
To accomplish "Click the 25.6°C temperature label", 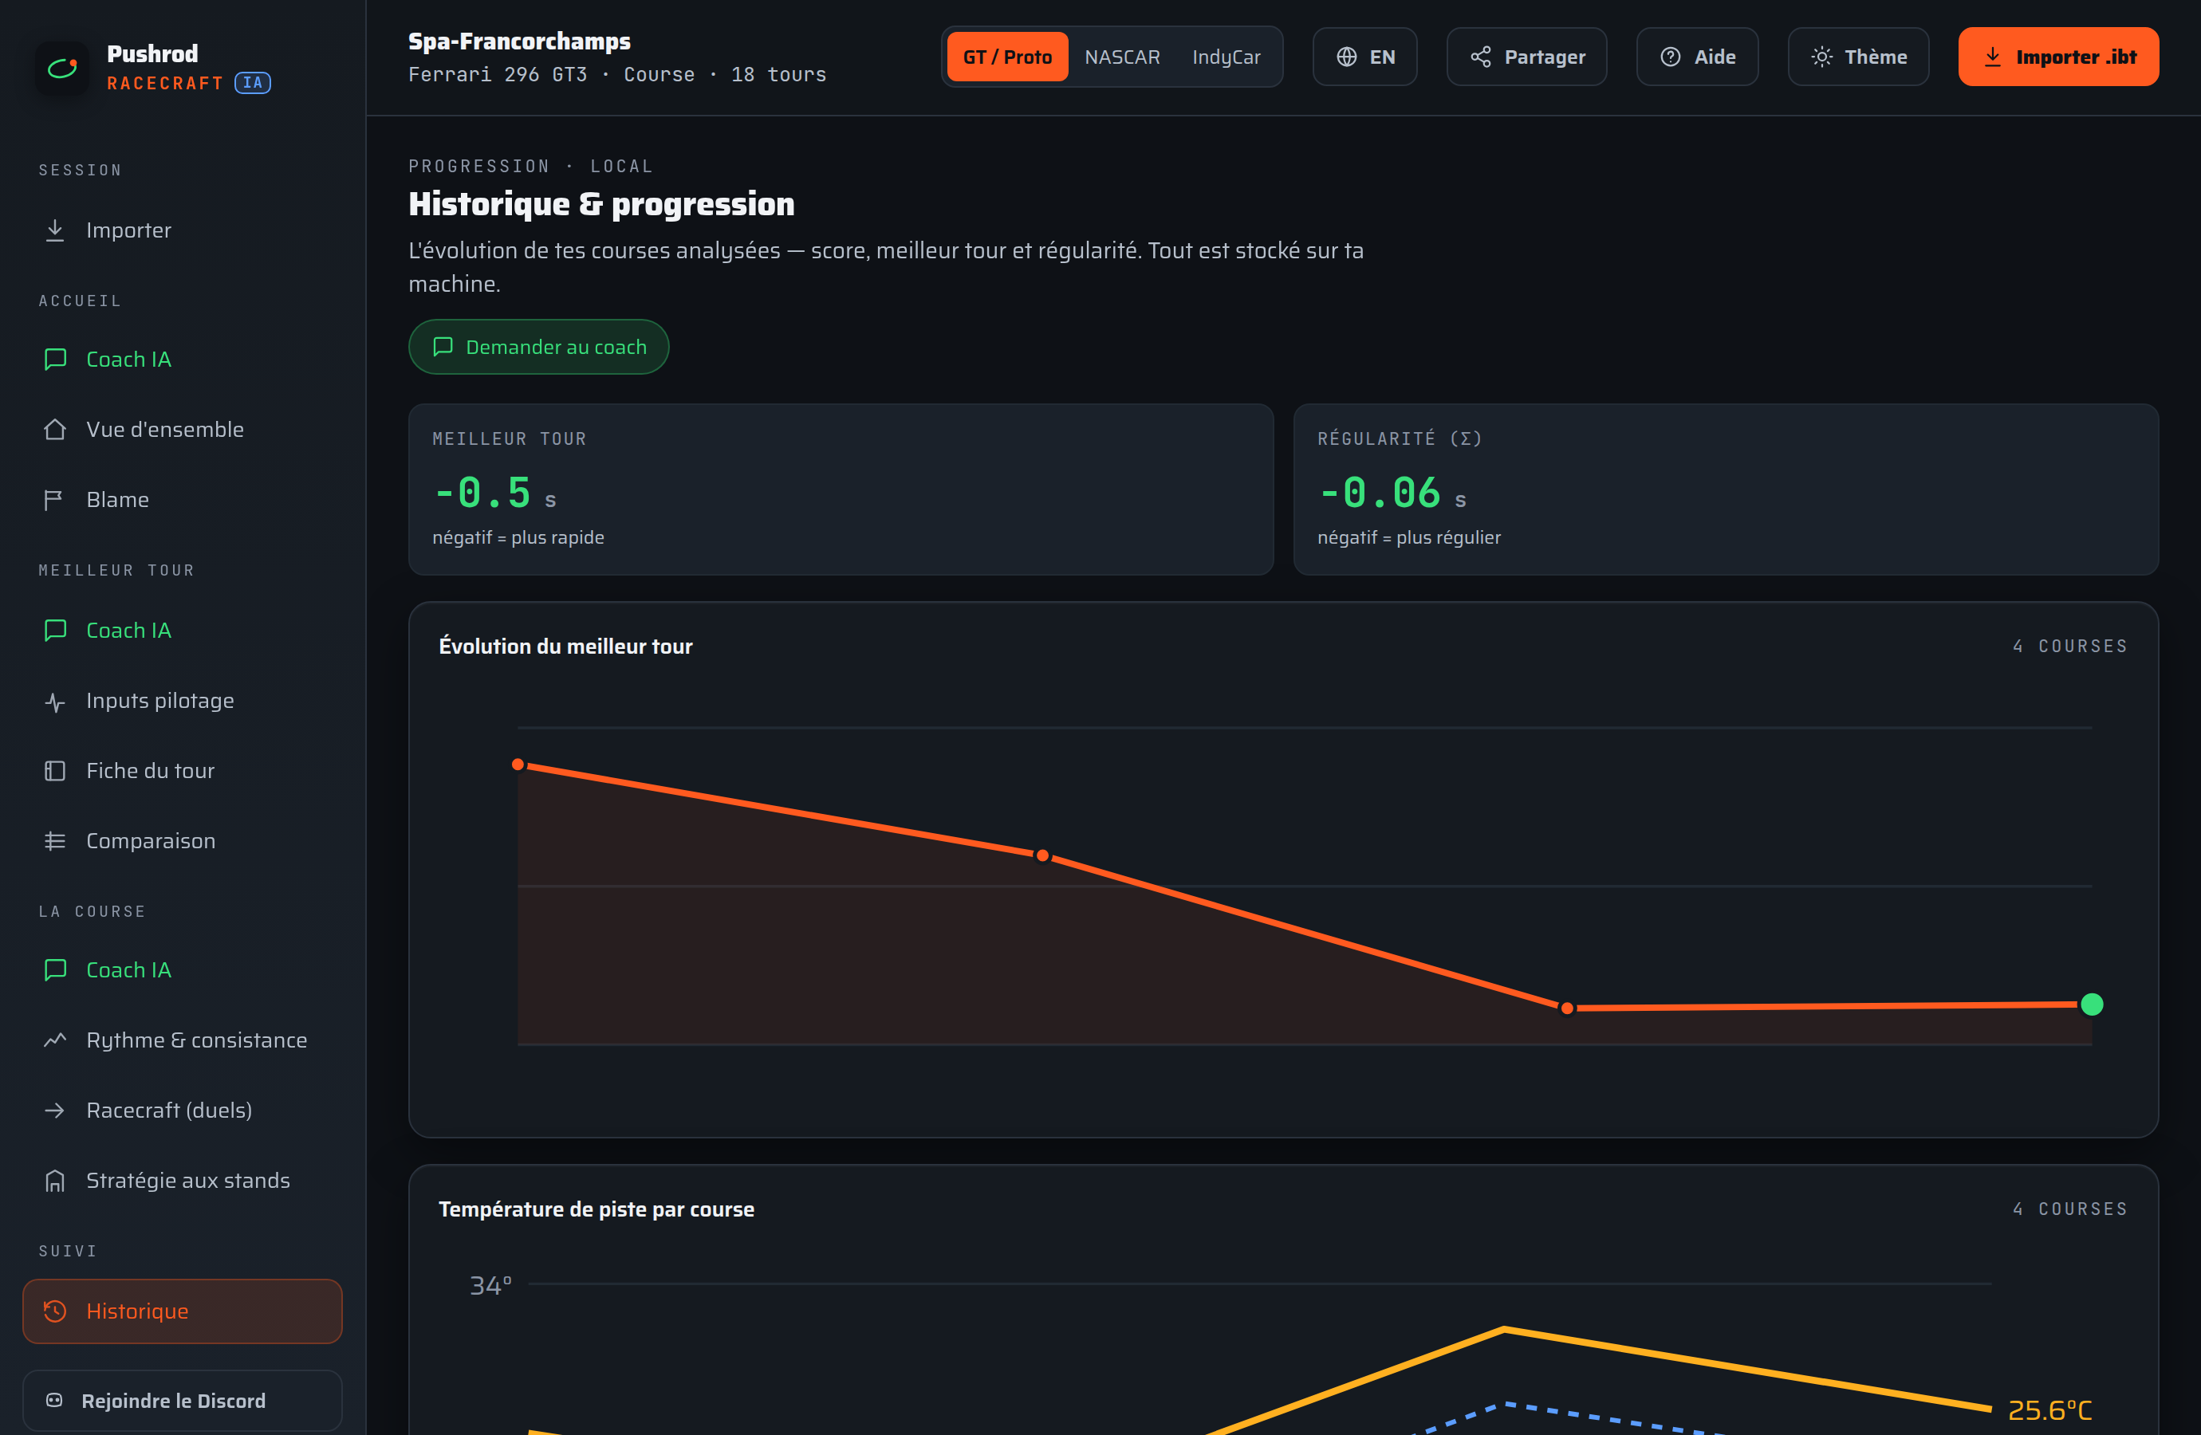I will [2050, 1410].
